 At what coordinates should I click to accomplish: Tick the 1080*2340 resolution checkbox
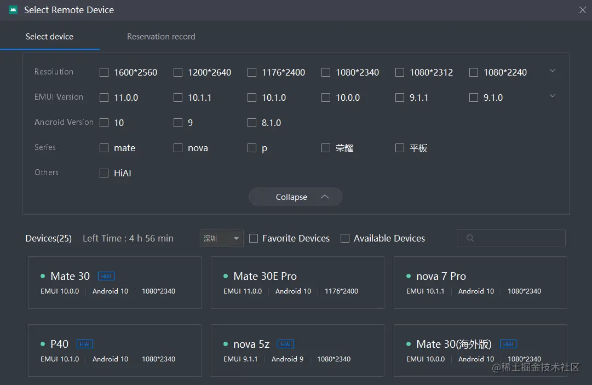(326, 72)
